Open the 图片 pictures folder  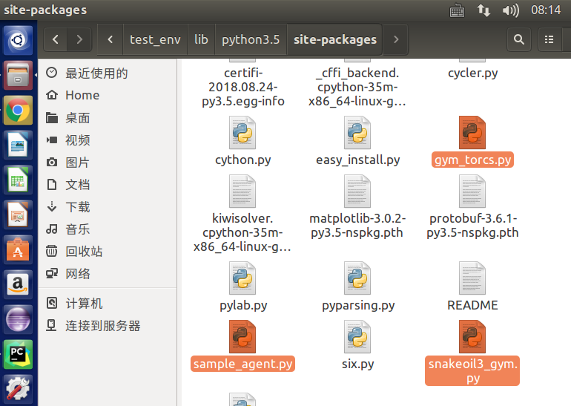tap(108, 163)
